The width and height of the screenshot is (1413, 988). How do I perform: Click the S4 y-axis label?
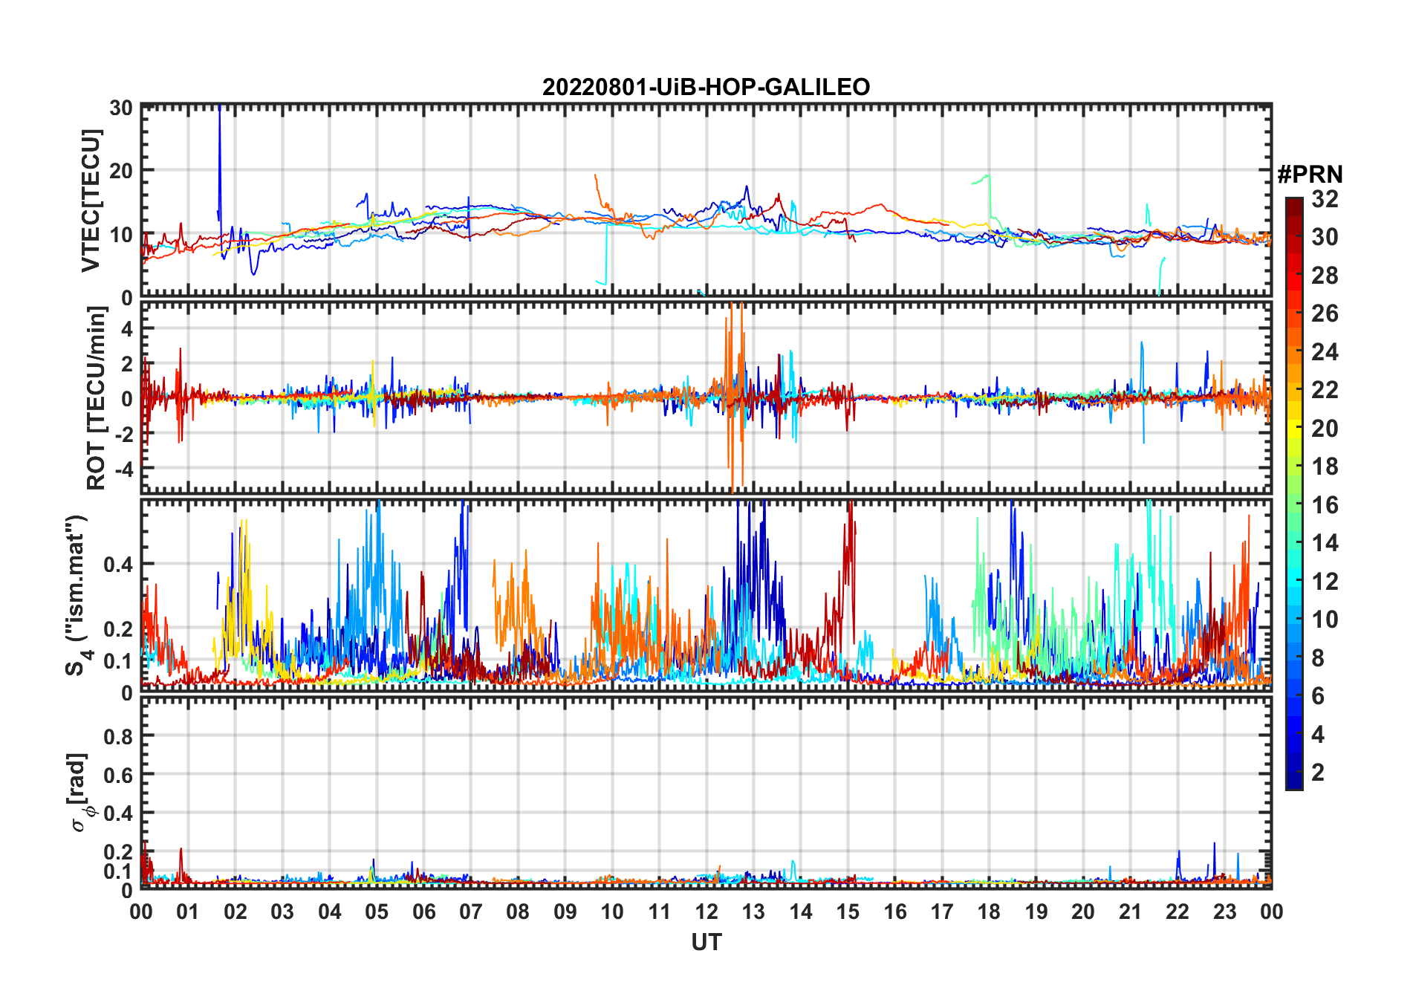click(77, 595)
